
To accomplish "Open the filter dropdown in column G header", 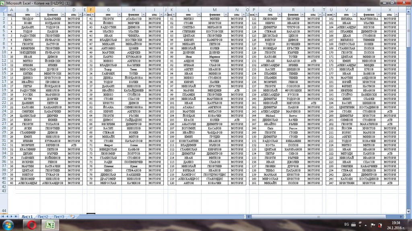I will coord(119,15).
